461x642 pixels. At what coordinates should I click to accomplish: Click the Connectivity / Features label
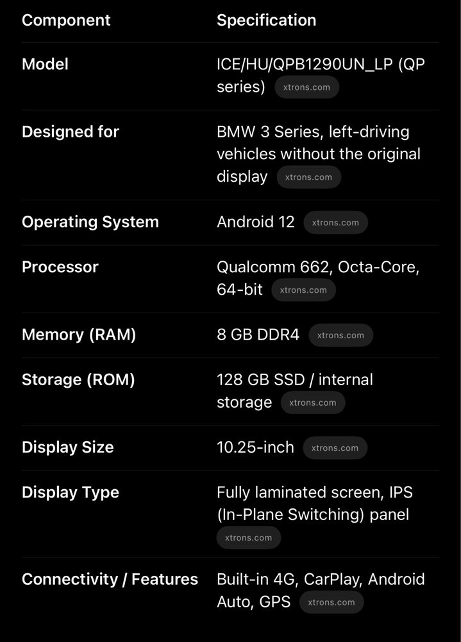[x=110, y=579]
